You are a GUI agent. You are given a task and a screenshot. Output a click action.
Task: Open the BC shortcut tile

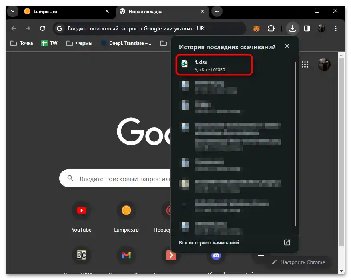pyautogui.click(x=82, y=255)
